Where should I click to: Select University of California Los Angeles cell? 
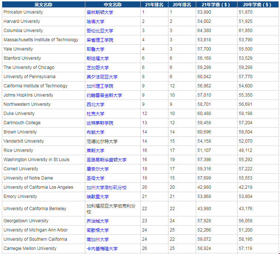point(44,187)
